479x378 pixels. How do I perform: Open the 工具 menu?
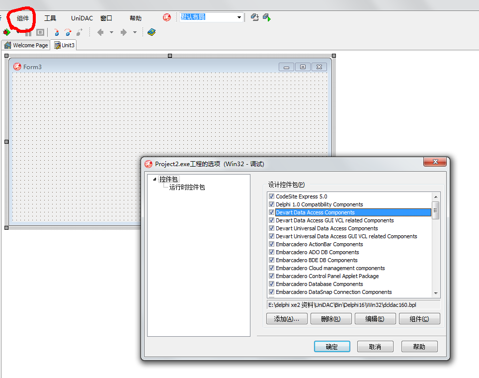coord(50,18)
